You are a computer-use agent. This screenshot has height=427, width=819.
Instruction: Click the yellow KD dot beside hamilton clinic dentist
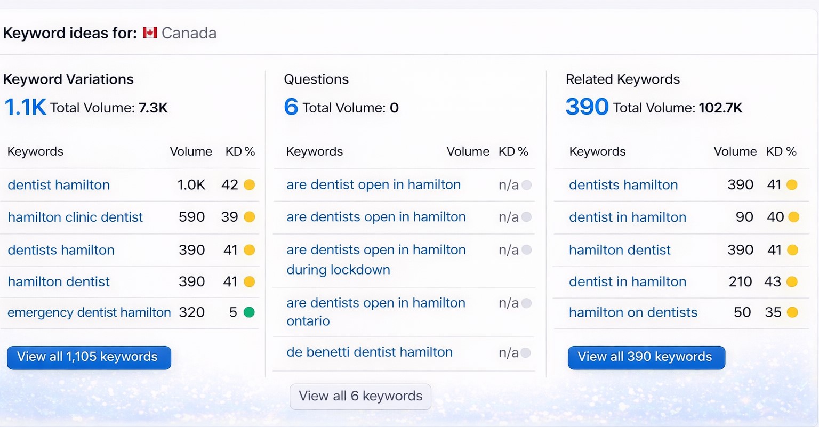point(250,217)
